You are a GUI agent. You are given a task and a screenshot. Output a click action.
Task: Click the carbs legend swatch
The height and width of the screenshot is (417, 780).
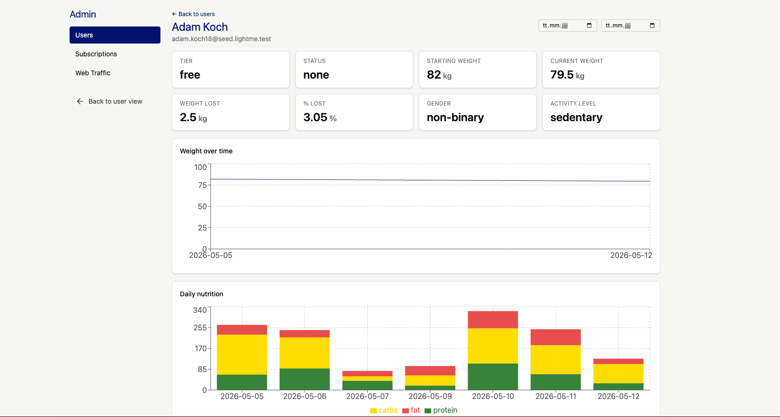point(373,410)
